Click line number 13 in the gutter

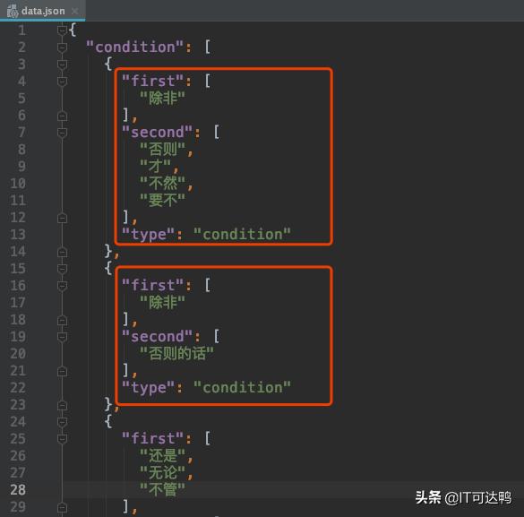18,235
